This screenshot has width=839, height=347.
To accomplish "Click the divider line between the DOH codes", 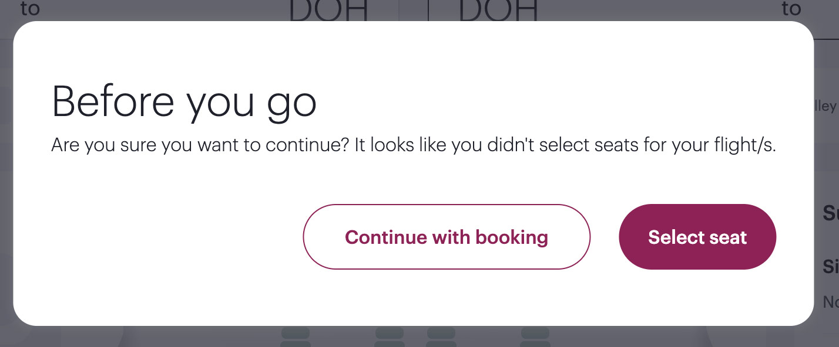I will click(x=428, y=11).
